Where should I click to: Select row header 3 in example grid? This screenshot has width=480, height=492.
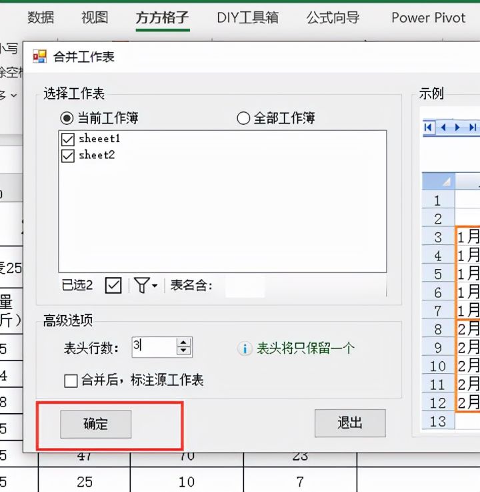coord(438,237)
